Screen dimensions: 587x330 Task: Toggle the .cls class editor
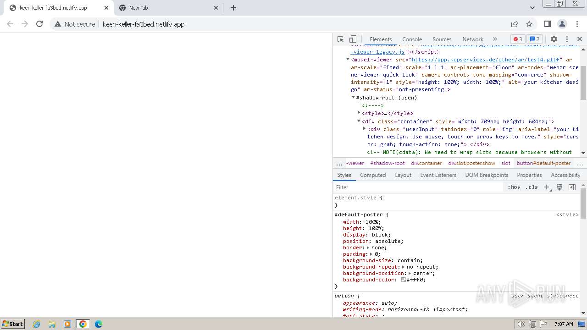pyautogui.click(x=532, y=187)
